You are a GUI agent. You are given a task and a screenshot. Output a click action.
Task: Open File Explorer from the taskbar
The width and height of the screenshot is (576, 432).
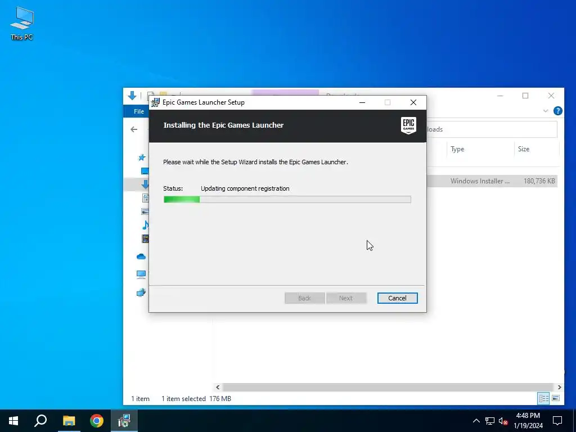(x=69, y=421)
